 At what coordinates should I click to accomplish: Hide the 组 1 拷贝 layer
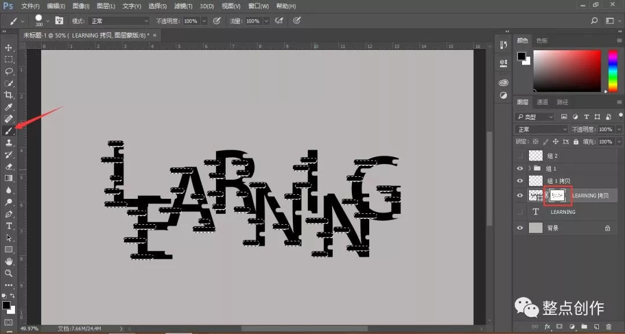[x=520, y=181]
